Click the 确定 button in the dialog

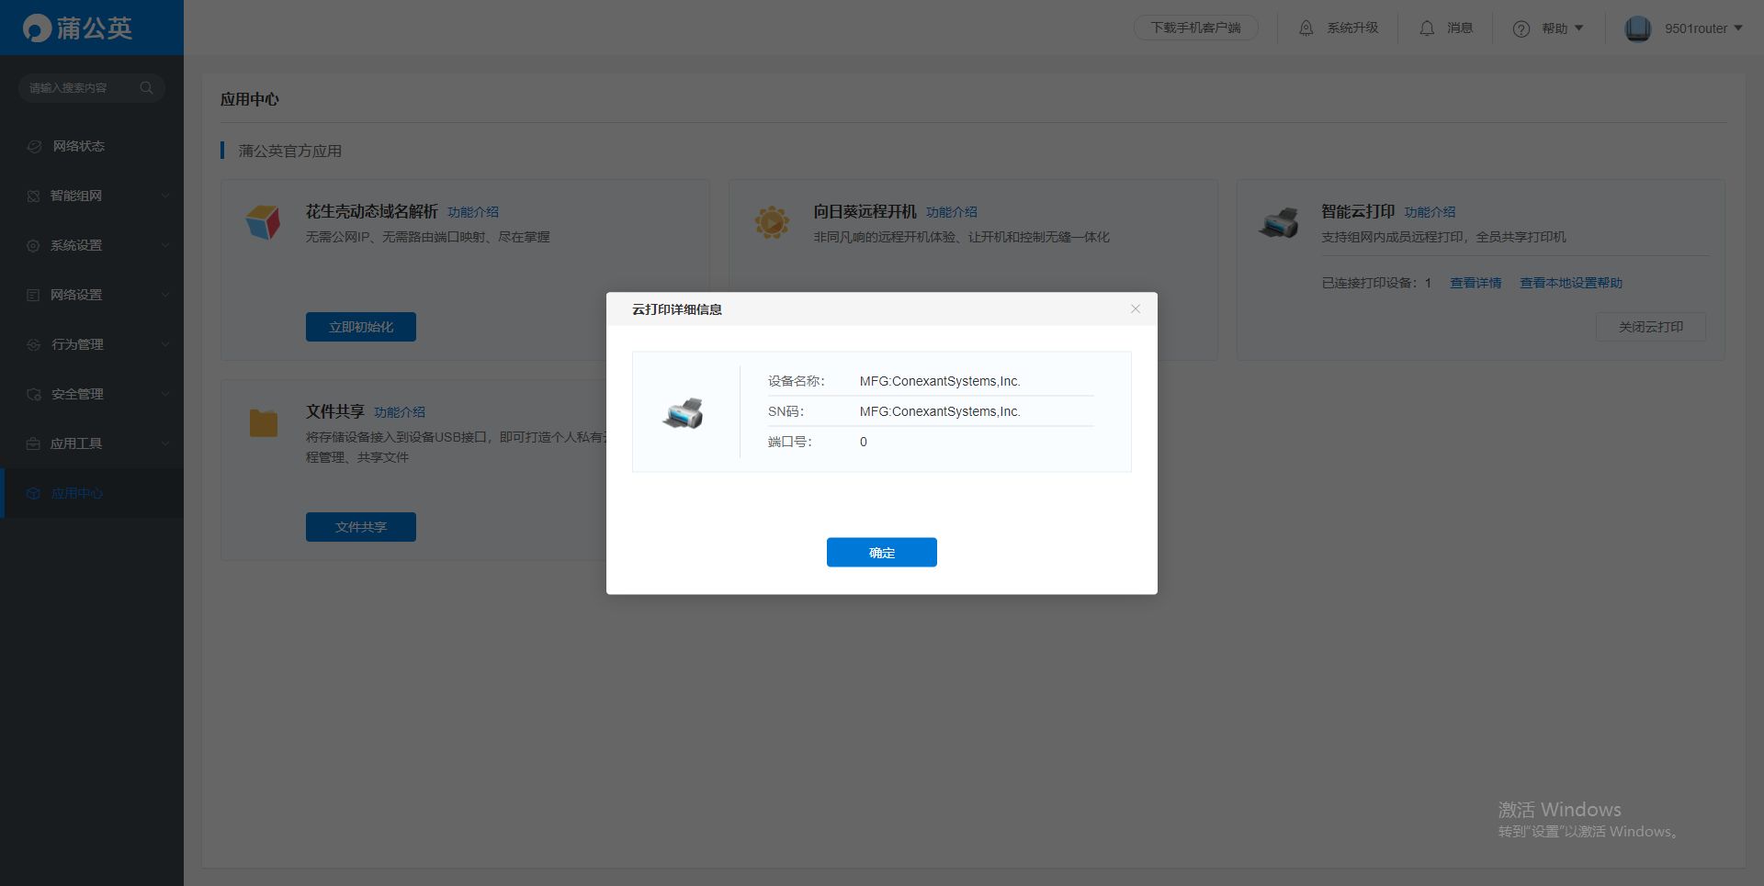[881, 552]
